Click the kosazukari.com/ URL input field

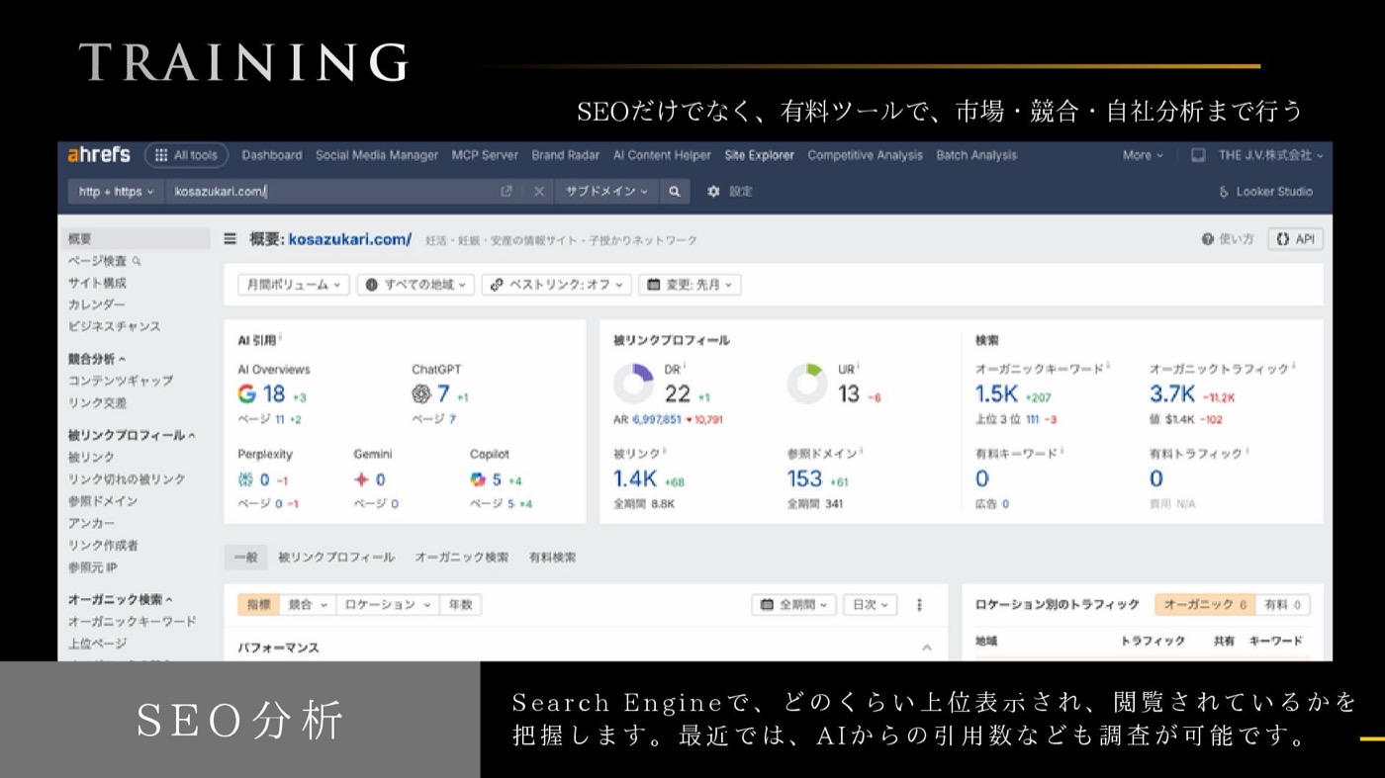click(x=331, y=192)
